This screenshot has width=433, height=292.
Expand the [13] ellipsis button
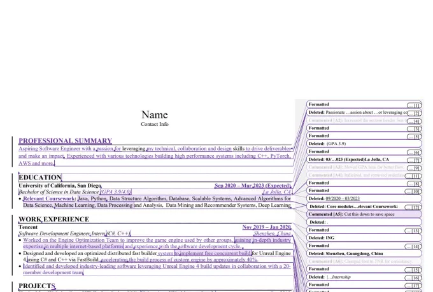pyautogui.click(x=413, y=231)
